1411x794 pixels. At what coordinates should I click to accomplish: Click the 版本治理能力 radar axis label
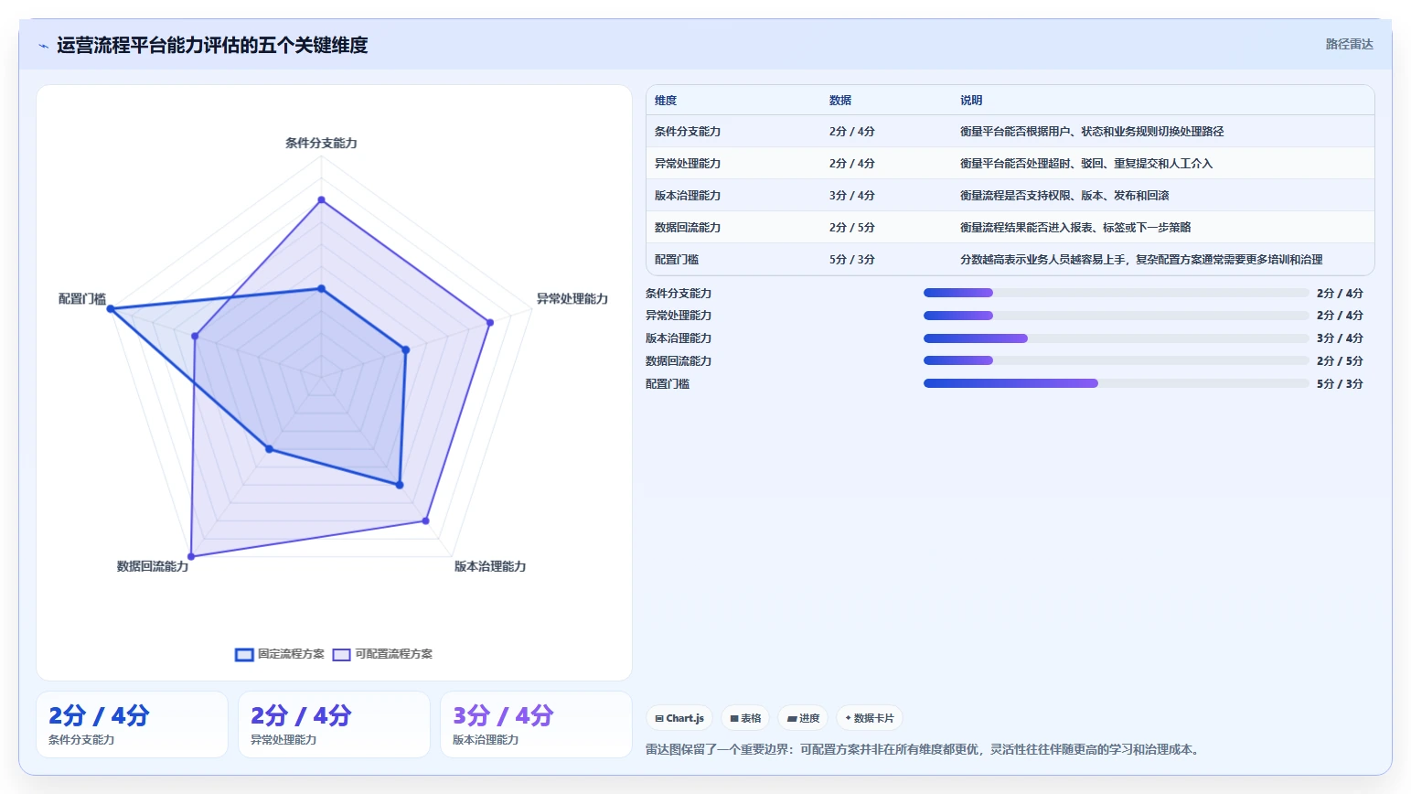[490, 566]
